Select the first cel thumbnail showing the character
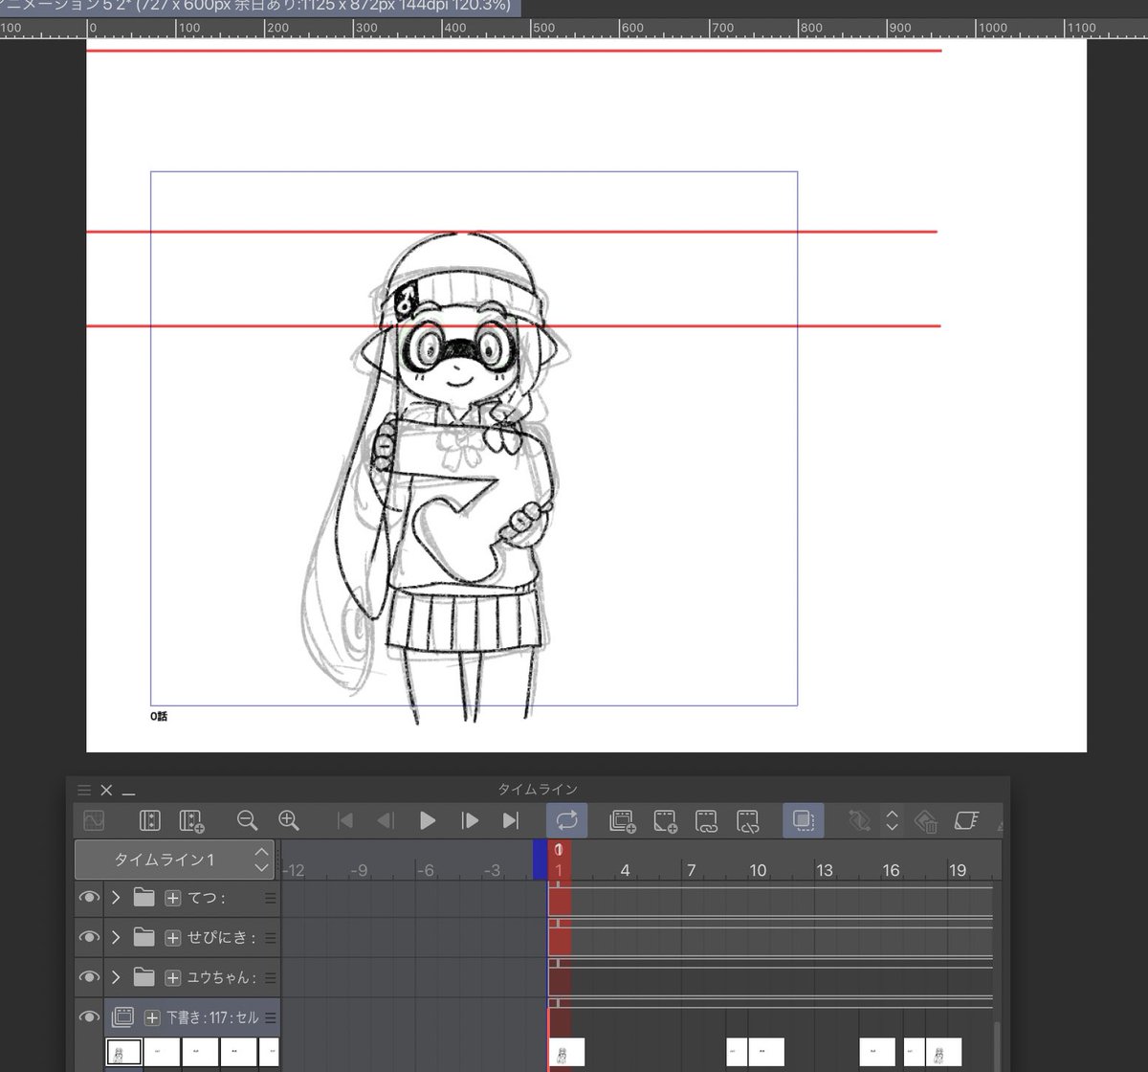 pos(123,1053)
